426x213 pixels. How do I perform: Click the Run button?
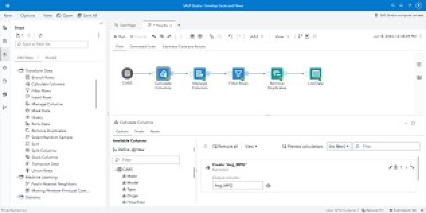pyautogui.click(x=120, y=36)
